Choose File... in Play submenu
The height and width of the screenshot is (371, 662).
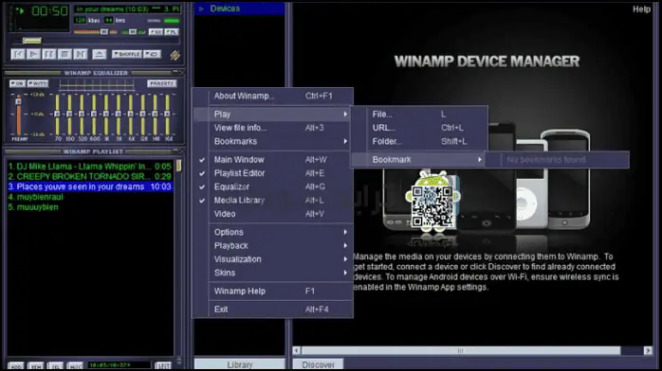point(419,115)
